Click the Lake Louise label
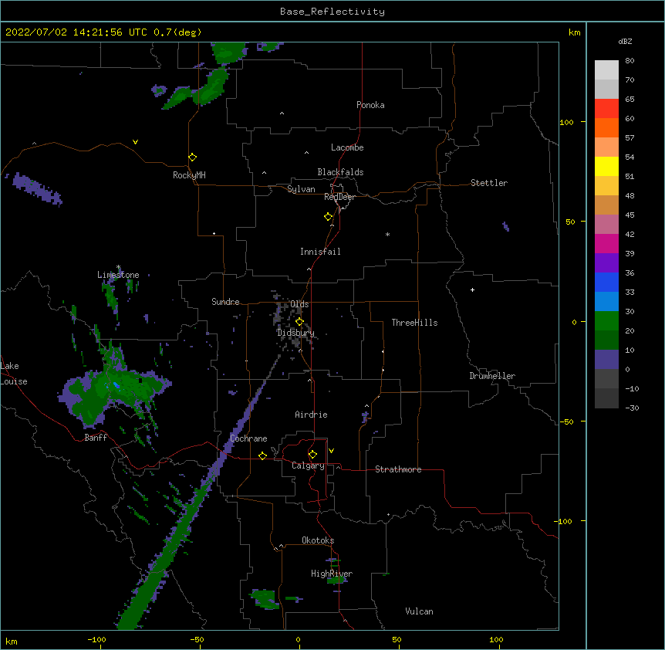The width and height of the screenshot is (665, 650). [x=14, y=374]
